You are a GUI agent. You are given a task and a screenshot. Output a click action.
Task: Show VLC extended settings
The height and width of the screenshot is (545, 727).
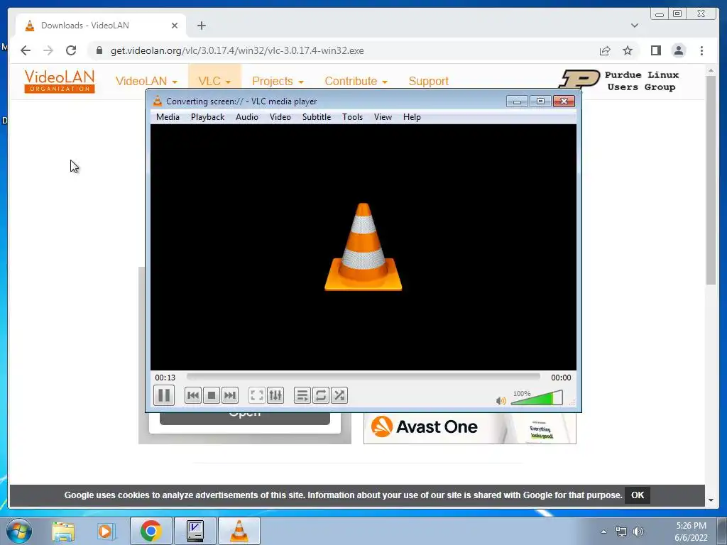point(275,395)
